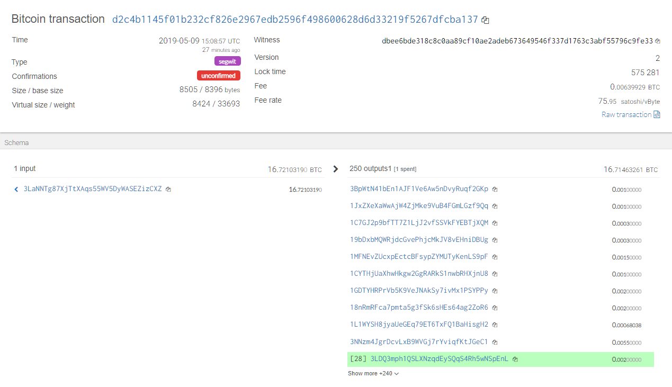The width and height of the screenshot is (672, 387).
Task: Open output address 1CYTHjUaXhwHkgw2GgRARkS1nwbRHXjnU8
Action: [x=419, y=274]
